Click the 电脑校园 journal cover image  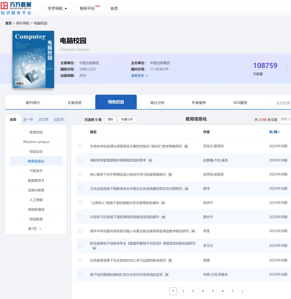coord(33,59)
